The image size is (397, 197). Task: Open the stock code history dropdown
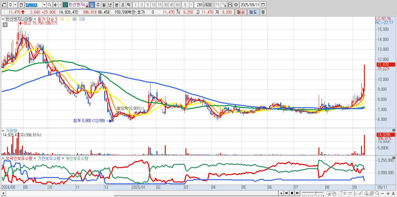(44, 5)
